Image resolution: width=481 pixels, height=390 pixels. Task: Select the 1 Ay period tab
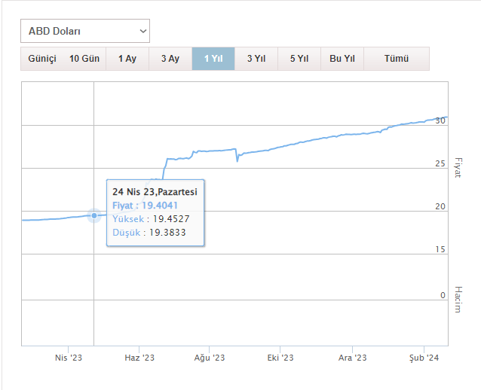[127, 59]
